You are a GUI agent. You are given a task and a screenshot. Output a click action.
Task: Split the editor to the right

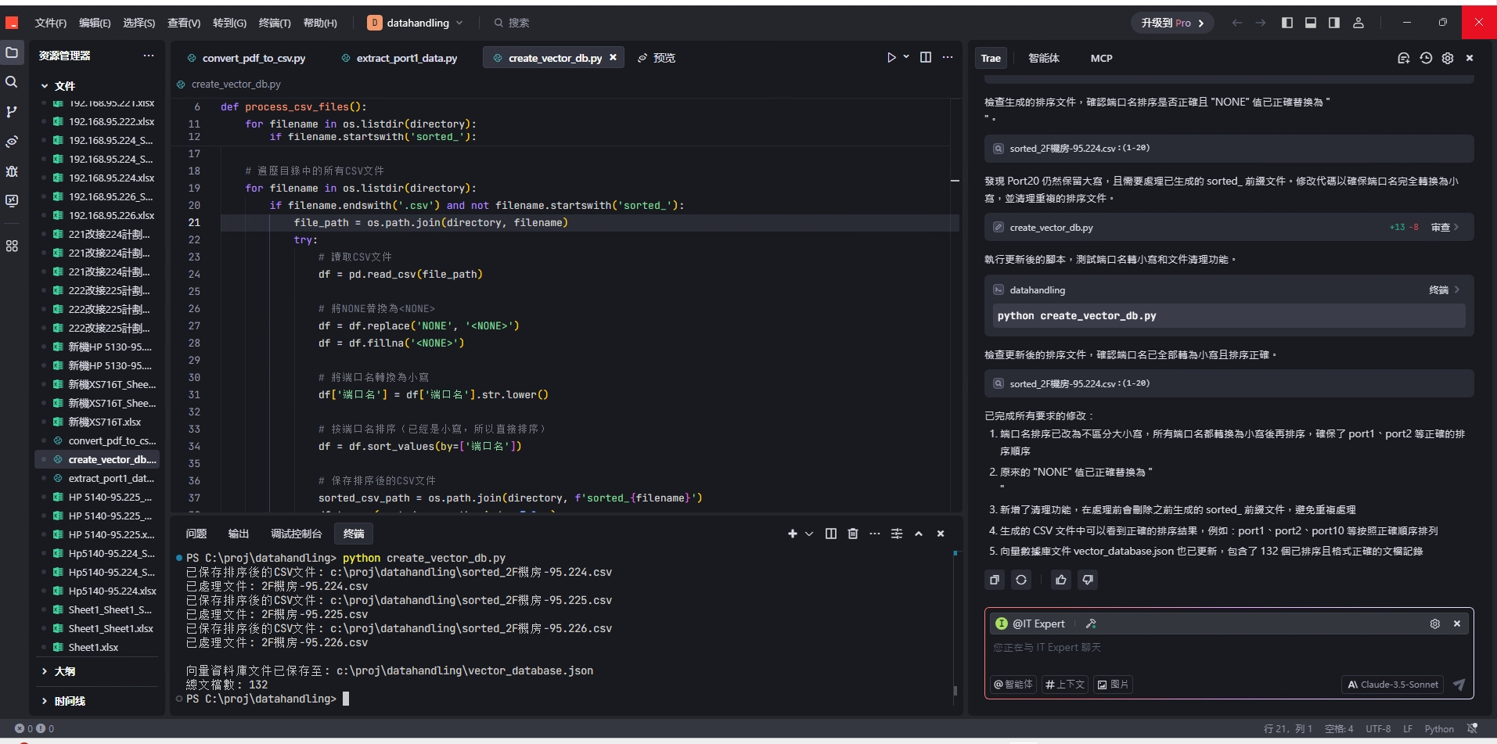[926, 57]
